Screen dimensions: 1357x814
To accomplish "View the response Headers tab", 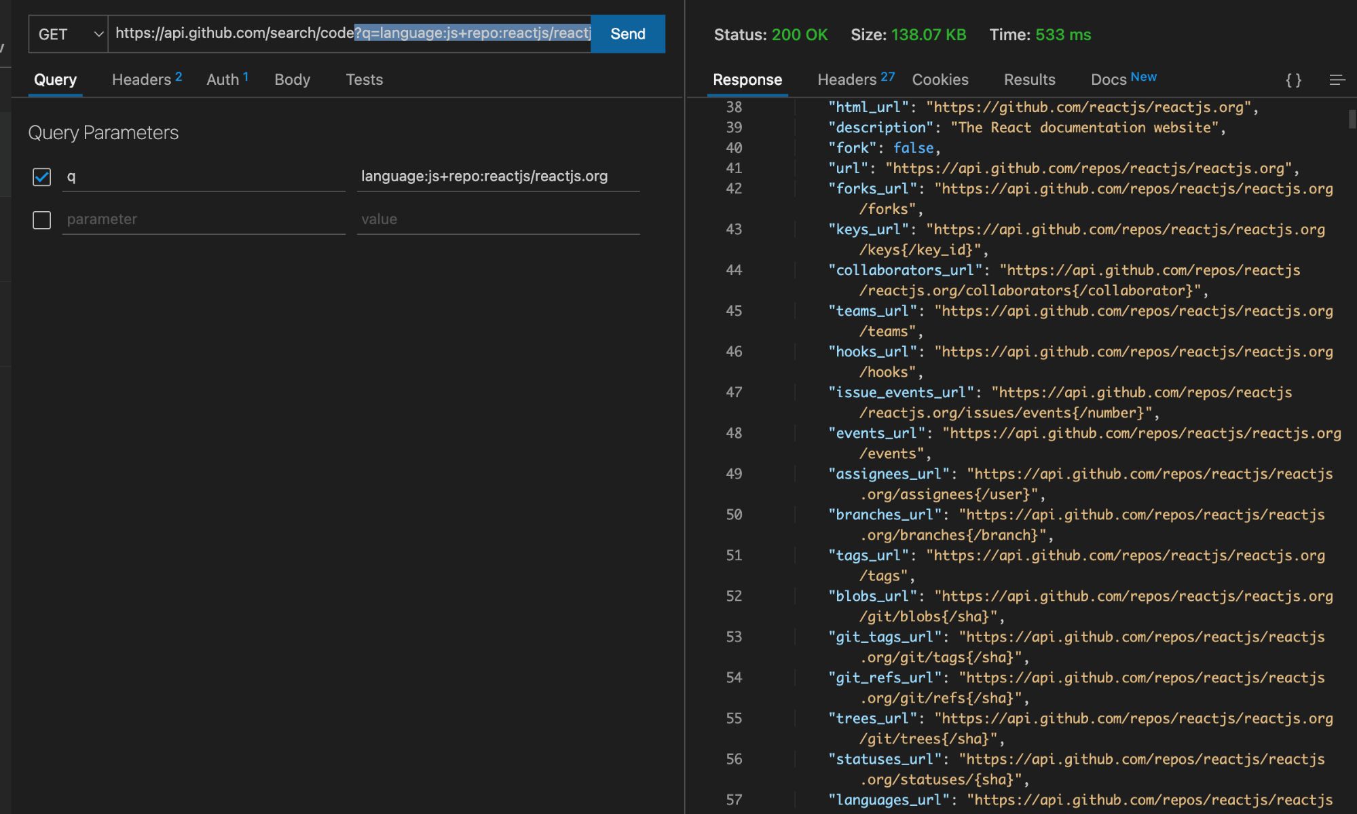I will click(x=847, y=79).
